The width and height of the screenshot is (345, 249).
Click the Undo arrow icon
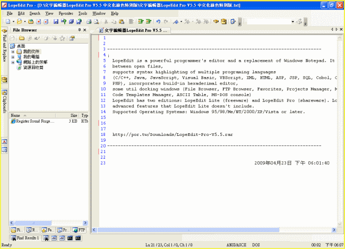(158, 22)
